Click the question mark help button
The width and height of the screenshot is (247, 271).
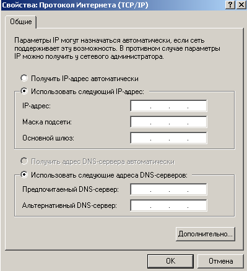230,4
